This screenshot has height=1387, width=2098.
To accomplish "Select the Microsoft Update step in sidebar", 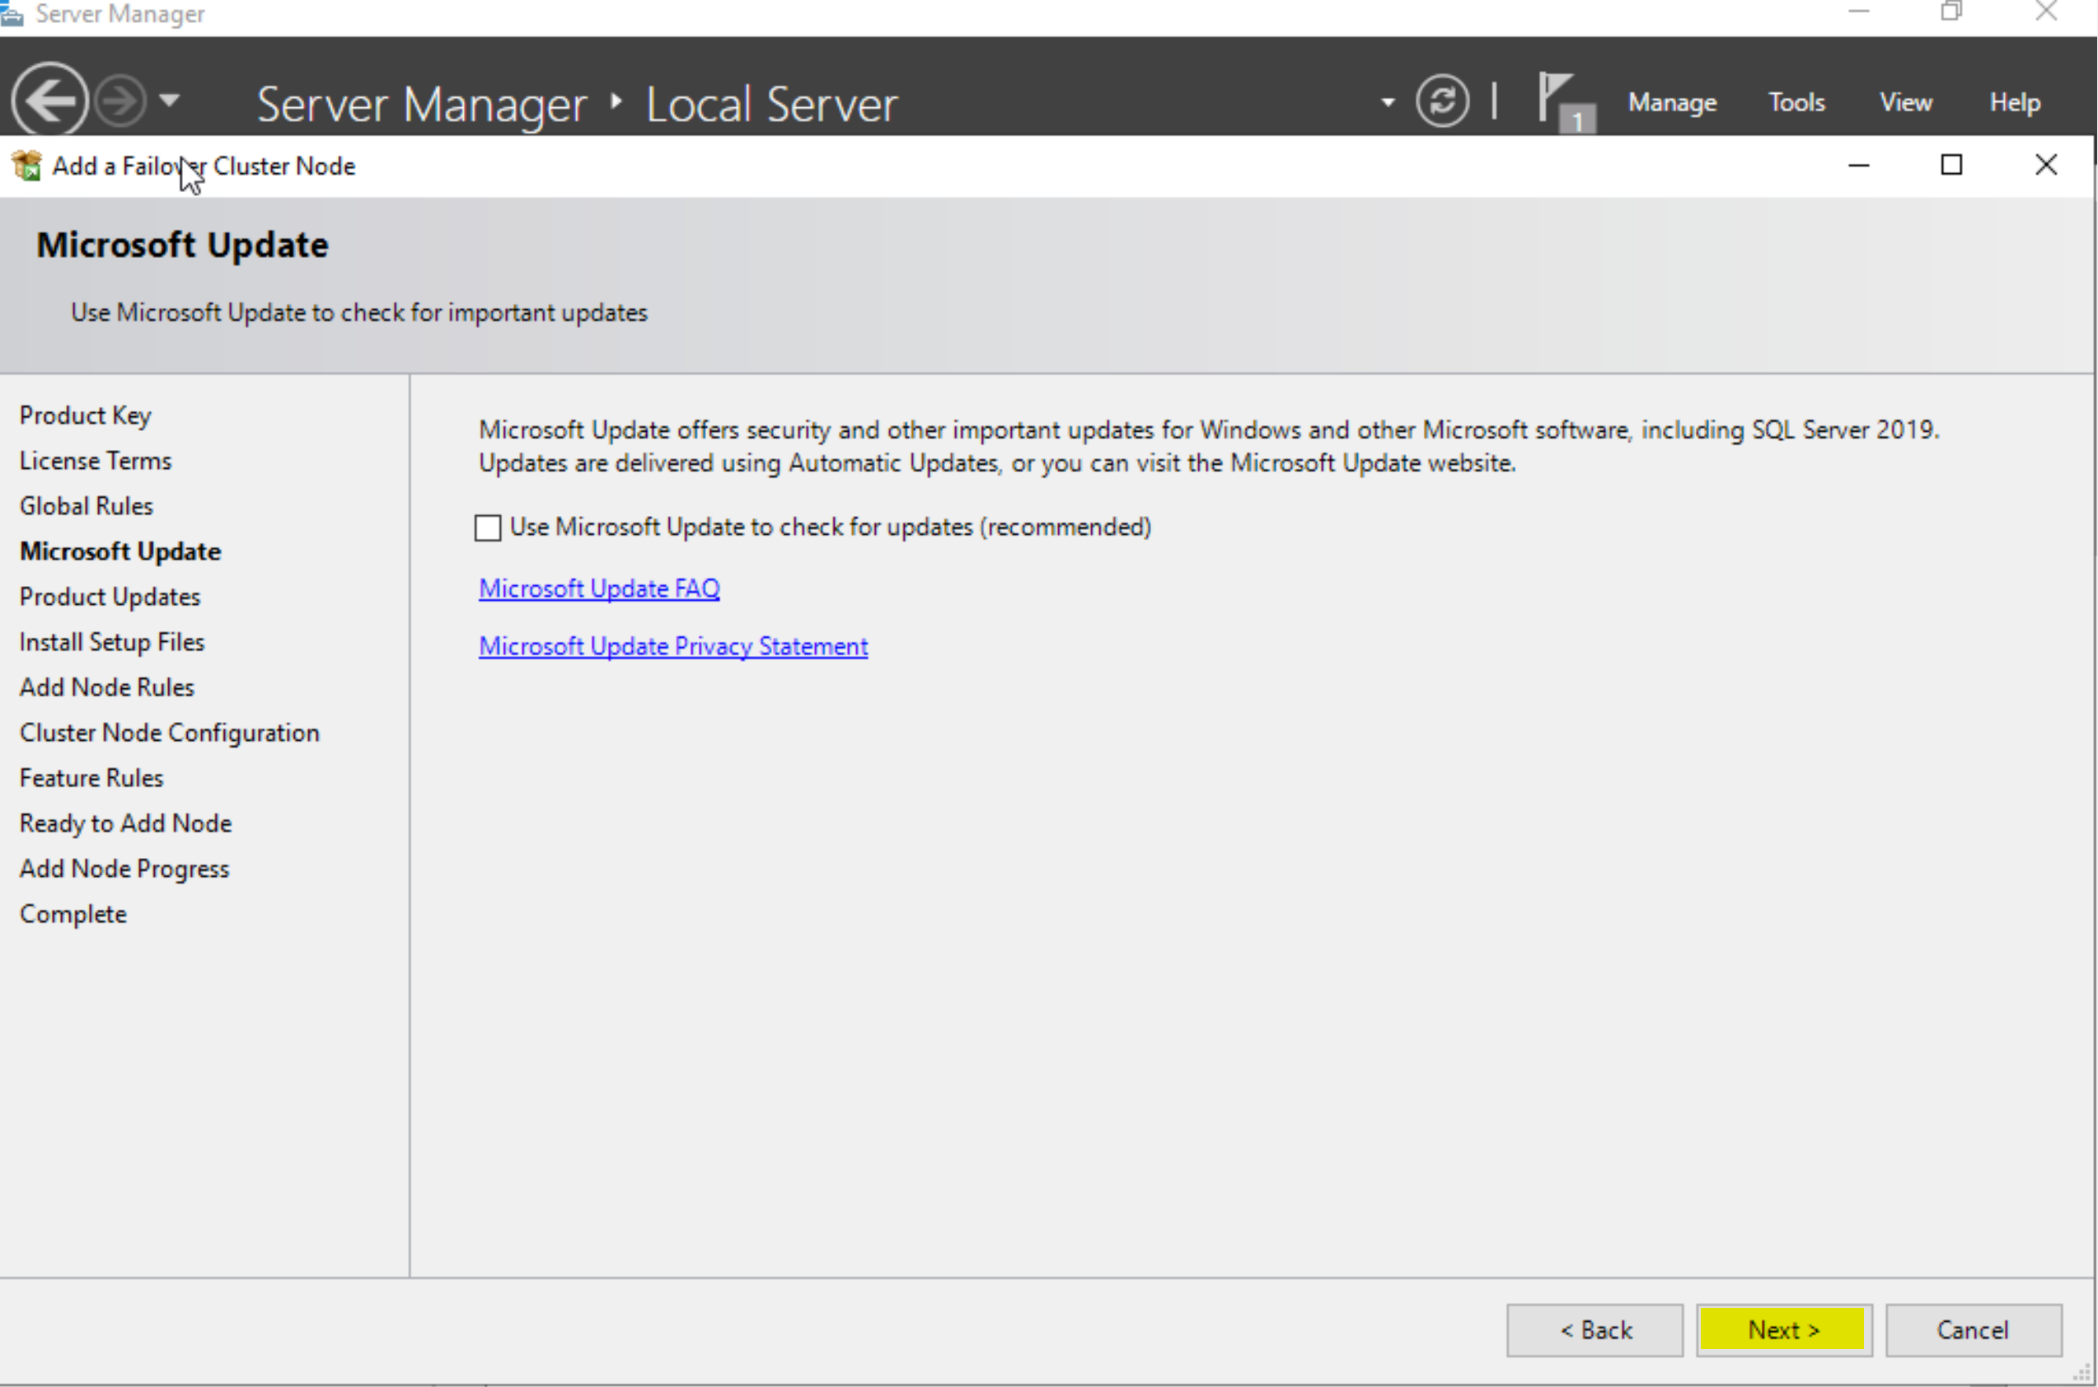I will tap(120, 551).
